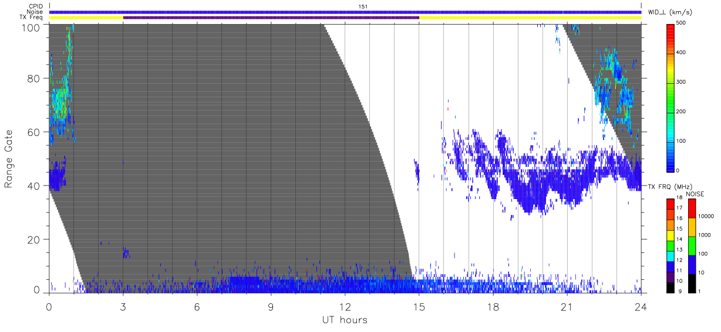
Task: Pick the 6 tick on UT hours axis
Action: click(x=197, y=307)
